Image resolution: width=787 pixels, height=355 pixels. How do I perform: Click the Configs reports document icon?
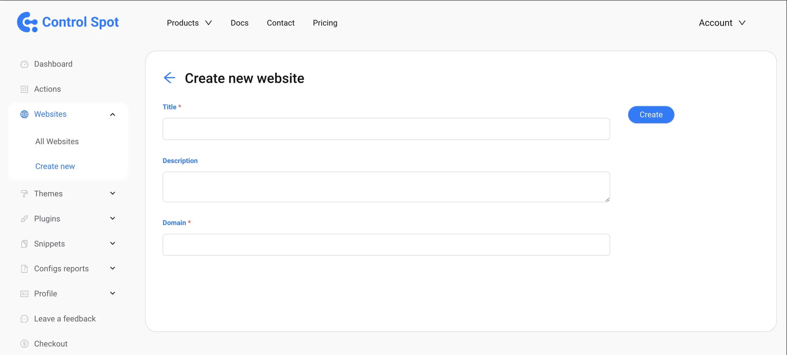pyautogui.click(x=24, y=269)
